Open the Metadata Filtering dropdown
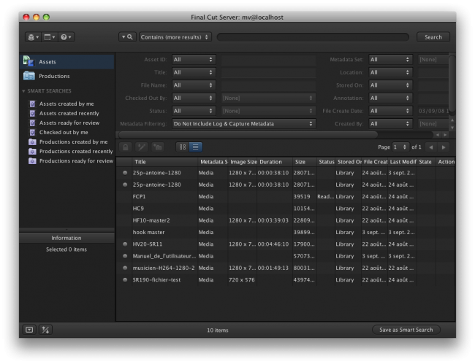 pos(243,124)
